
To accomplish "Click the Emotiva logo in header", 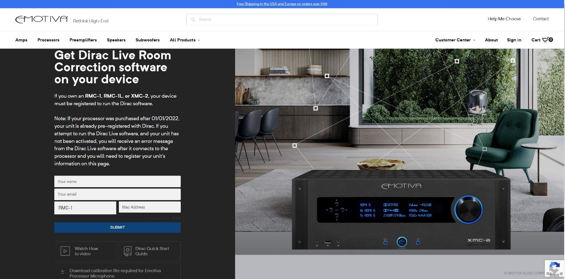I will (x=41, y=20).
